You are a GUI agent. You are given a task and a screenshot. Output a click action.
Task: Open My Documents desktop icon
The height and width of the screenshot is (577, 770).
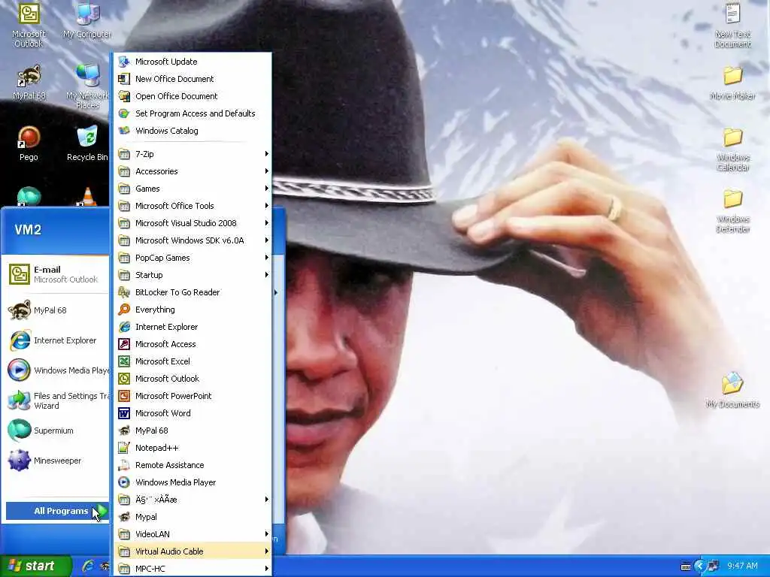tap(732, 390)
